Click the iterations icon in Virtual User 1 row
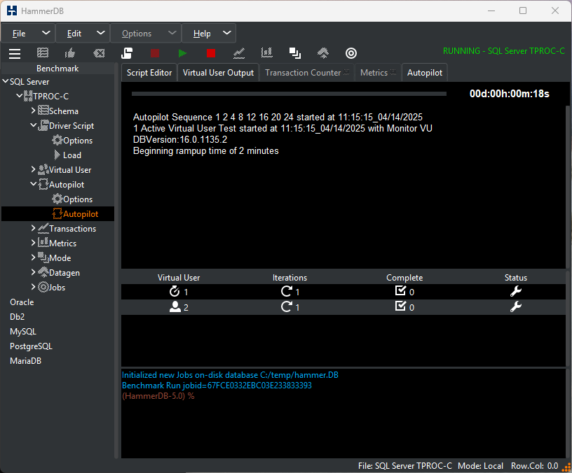The width and height of the screenshot is (572, 473). coord(287,291)
